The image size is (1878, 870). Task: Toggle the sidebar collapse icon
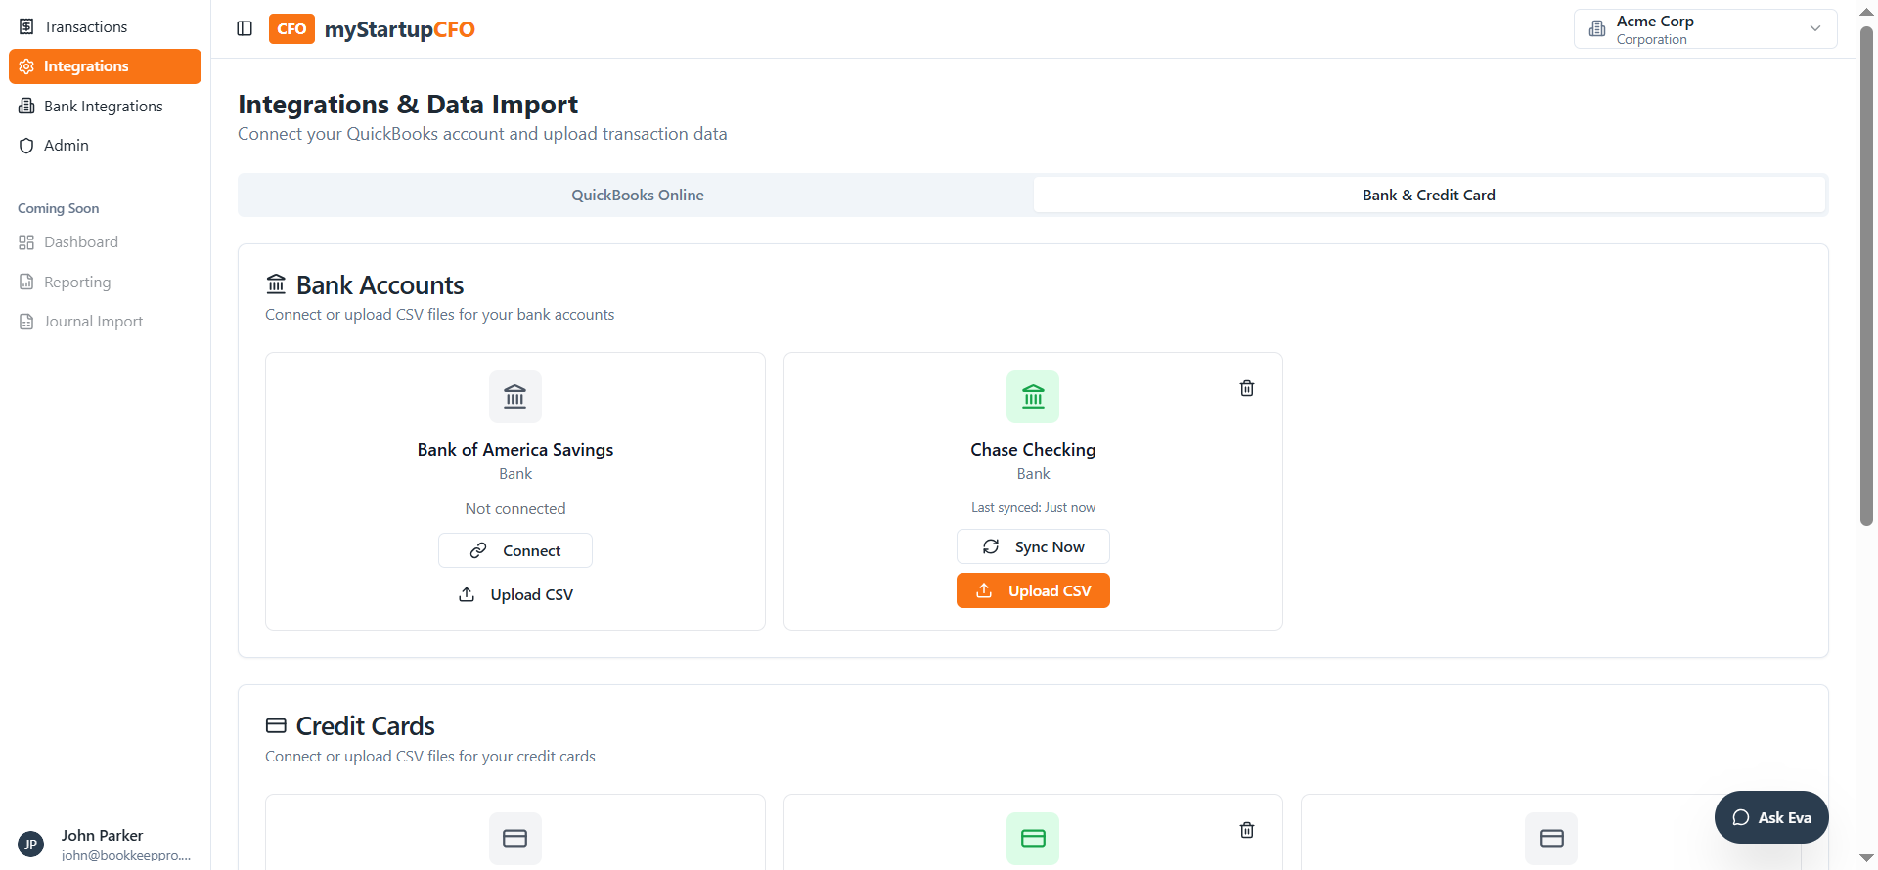(245, 28)
